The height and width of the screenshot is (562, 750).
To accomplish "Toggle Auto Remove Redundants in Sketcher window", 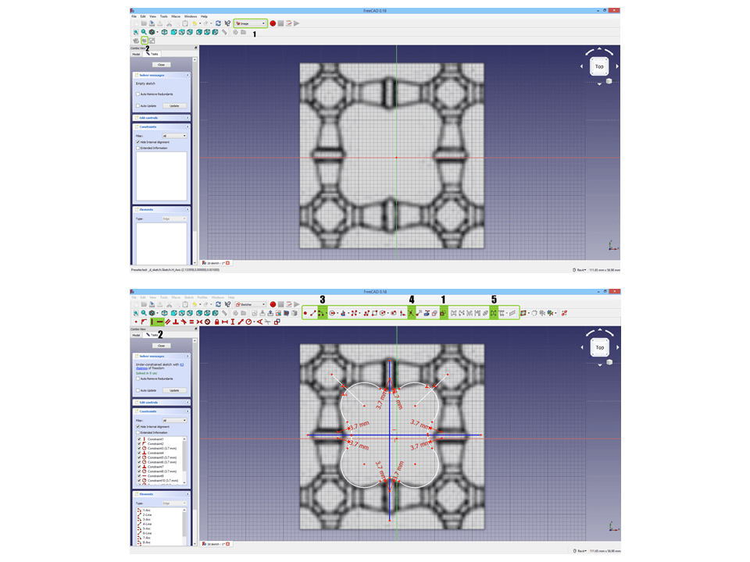I will [137, 379].
